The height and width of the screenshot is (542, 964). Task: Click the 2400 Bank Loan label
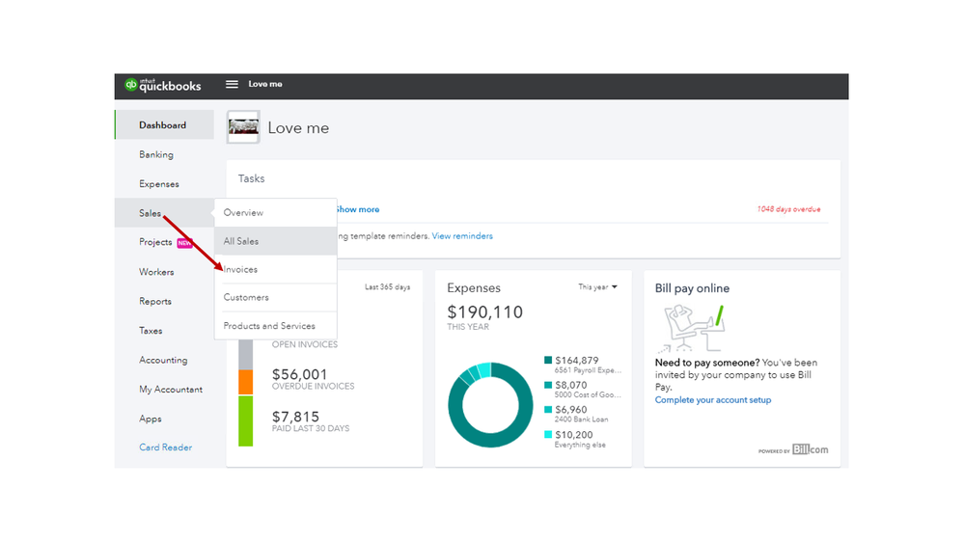[x=582, y=420]
